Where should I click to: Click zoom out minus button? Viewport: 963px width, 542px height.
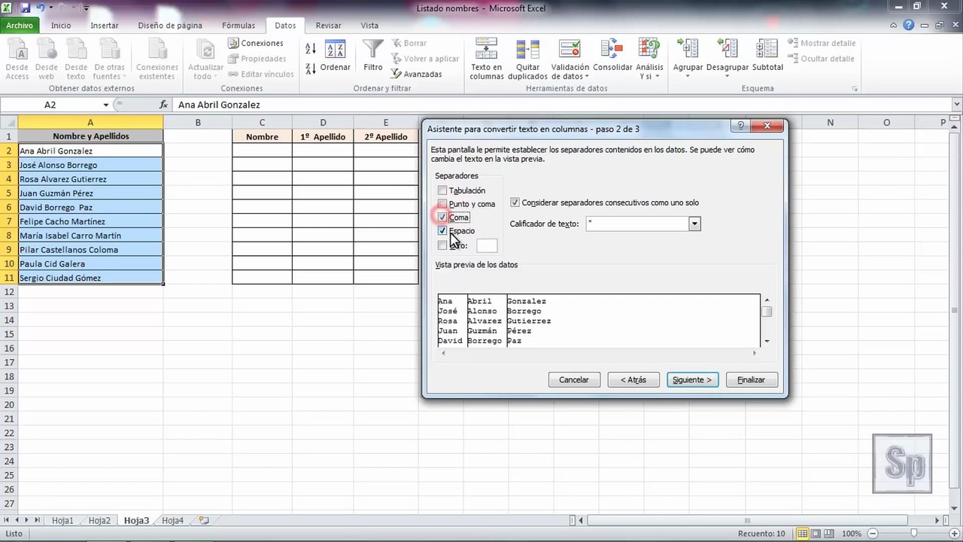[x=871, y=534]
